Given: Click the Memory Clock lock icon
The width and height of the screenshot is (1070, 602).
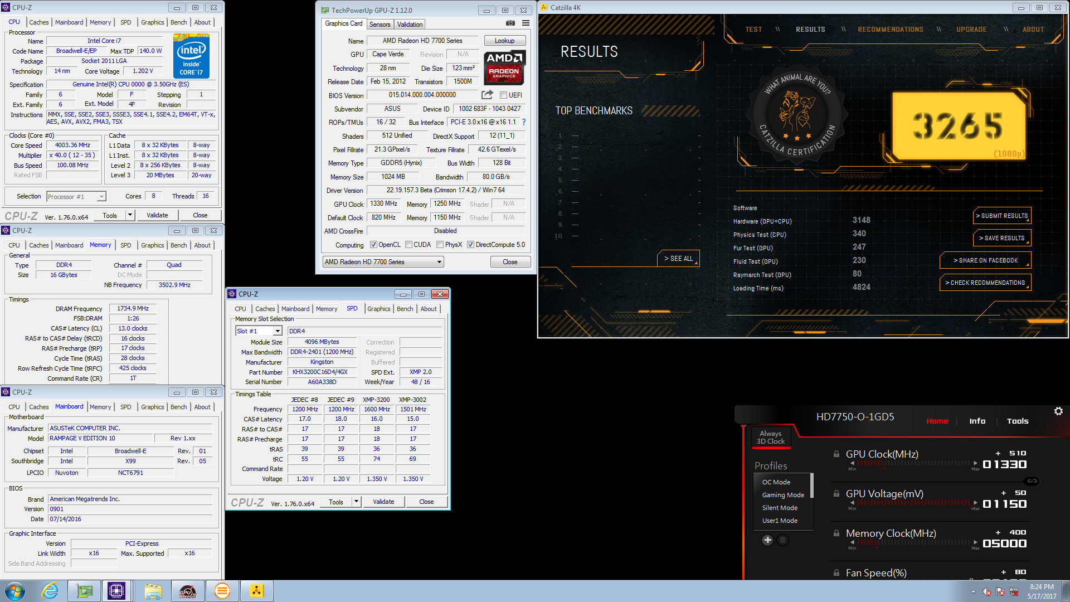Looking at the screenshot, I should click(836, 533).
